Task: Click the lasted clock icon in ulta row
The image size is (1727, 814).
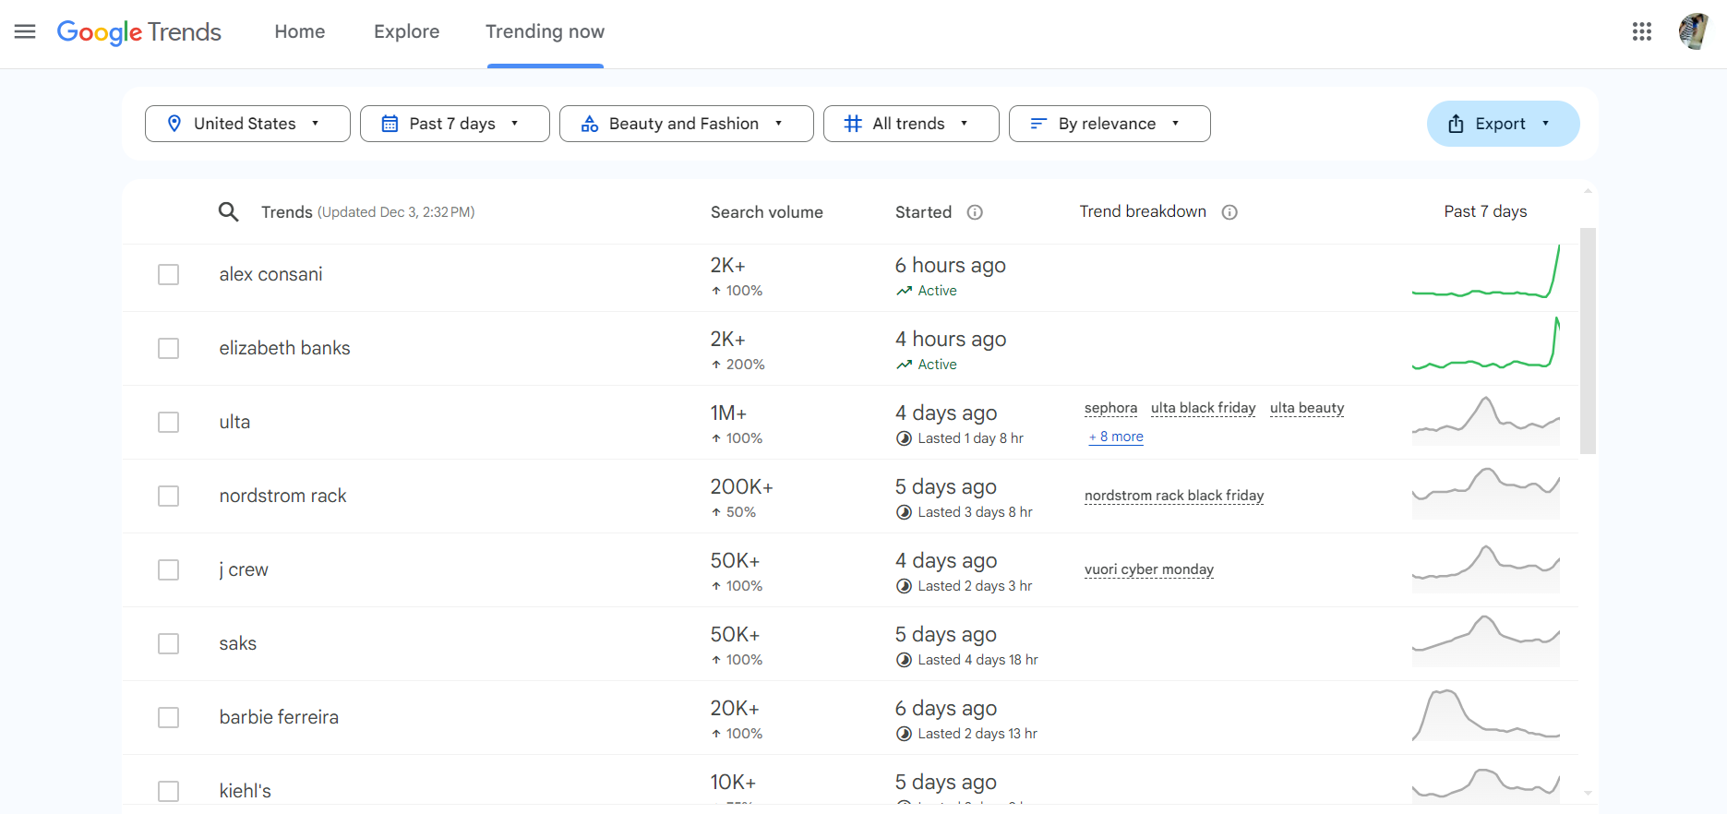Action: (904, 438)
